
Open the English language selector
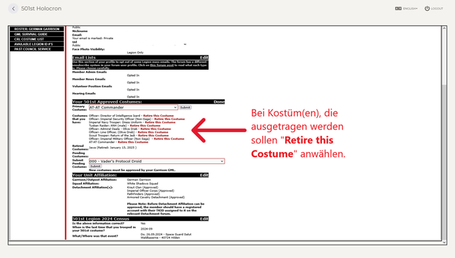click(x=410, y=9)
